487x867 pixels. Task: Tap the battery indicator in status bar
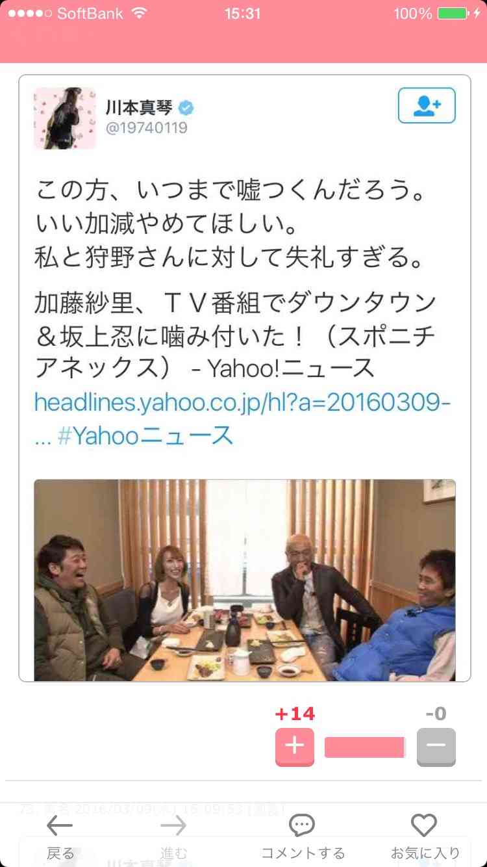click(453, 14)
